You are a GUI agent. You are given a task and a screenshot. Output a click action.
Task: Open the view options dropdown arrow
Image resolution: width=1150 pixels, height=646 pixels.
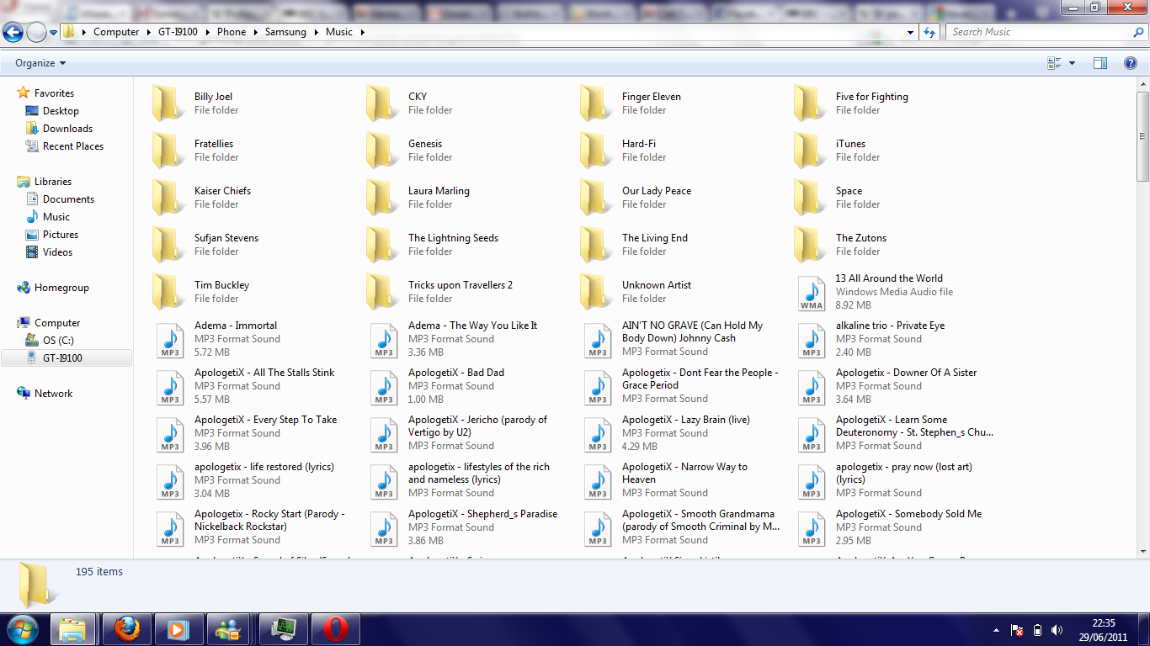coord(1072,63)
